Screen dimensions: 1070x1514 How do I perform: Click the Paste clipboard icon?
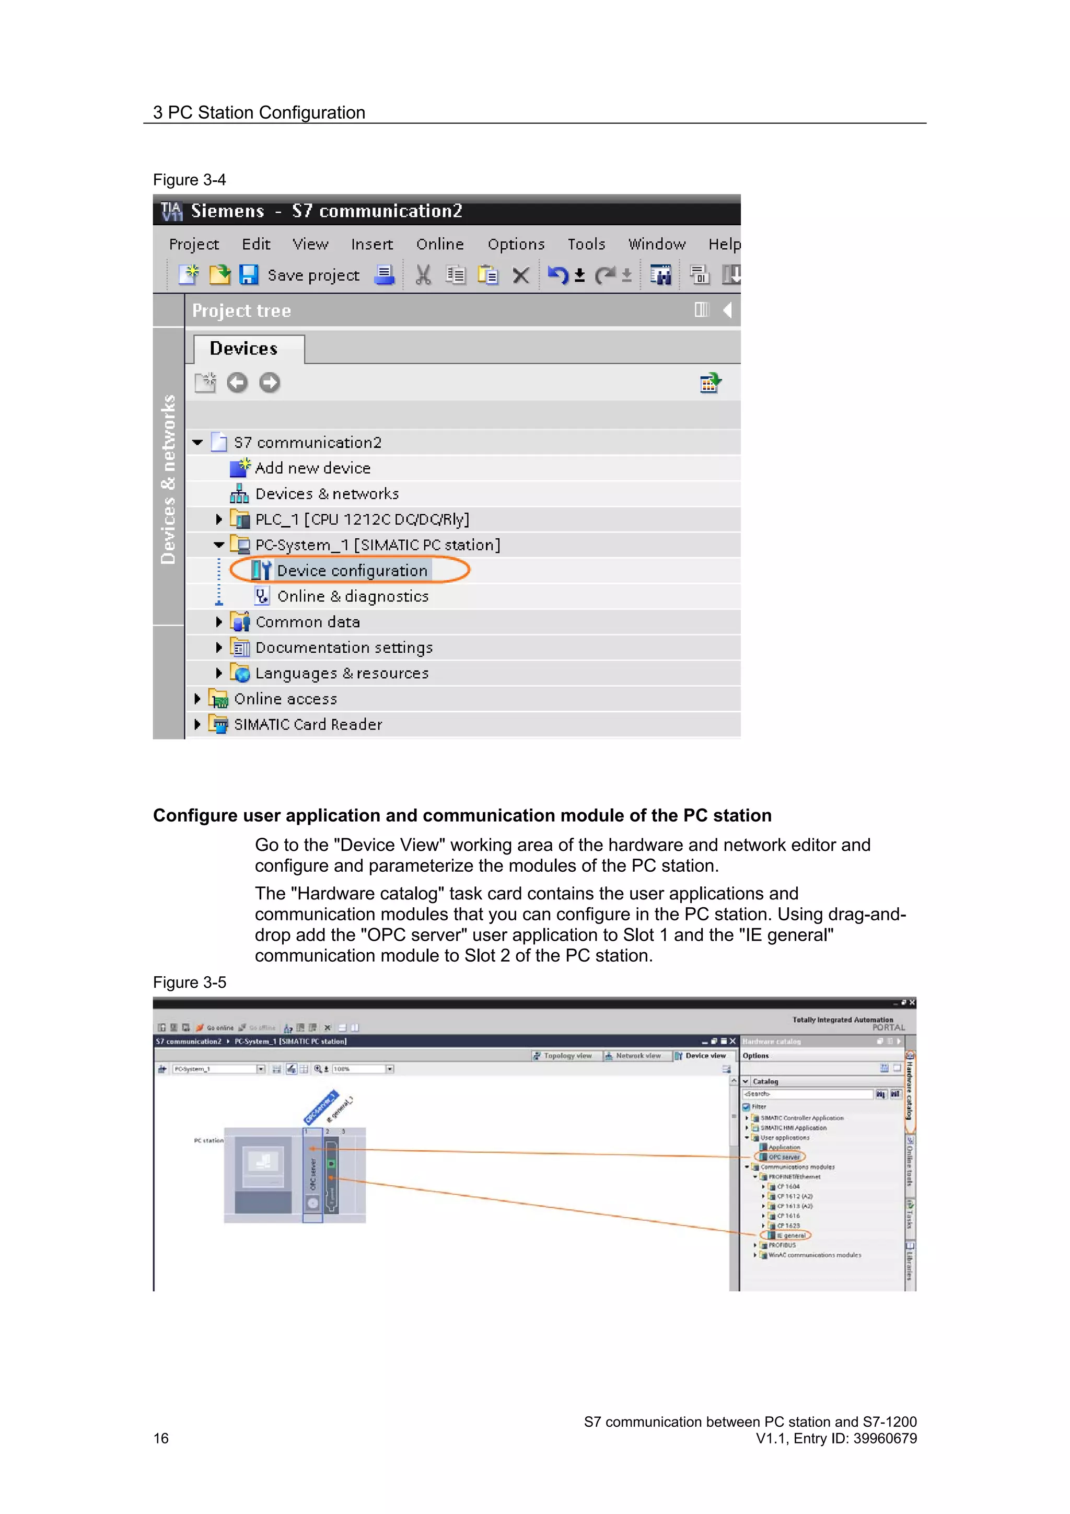pyautogui.click(x=488, y=274)
